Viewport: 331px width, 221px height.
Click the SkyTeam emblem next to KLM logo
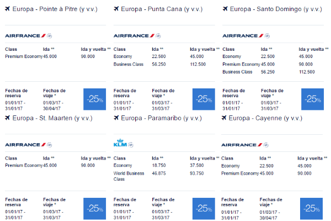coord(131,145)
